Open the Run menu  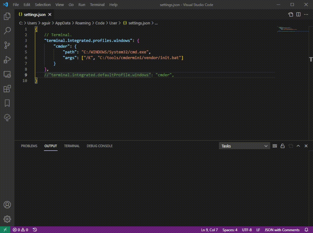pos(82,5)
